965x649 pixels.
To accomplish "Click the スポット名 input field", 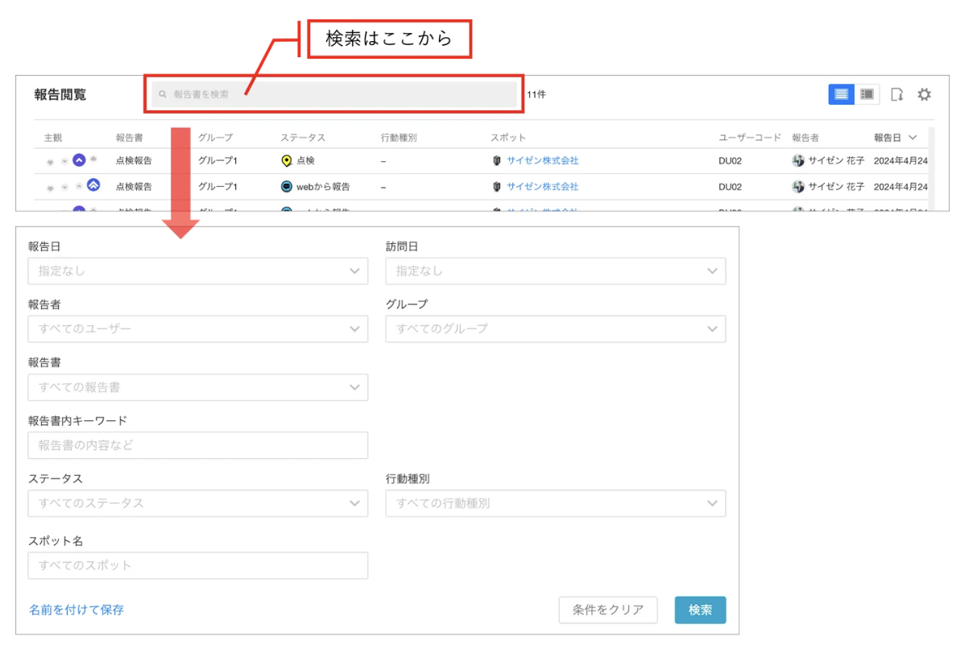I will [197, 565].
